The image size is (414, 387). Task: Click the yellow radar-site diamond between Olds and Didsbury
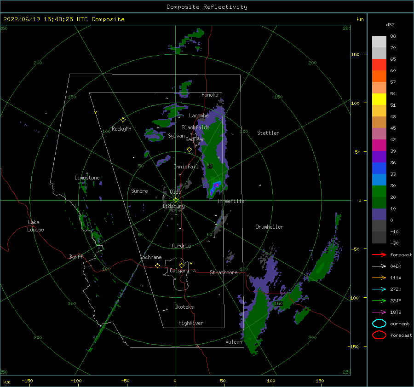pyautogui.click(x=176, y=200)
